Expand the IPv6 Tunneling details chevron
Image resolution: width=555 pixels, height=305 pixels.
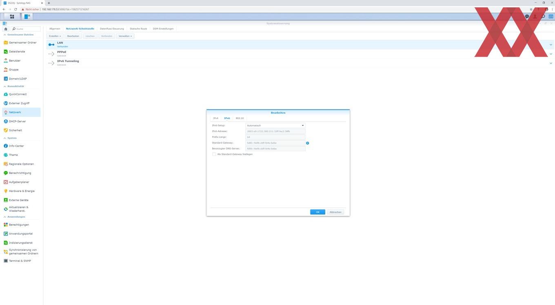tap(551, 63)
